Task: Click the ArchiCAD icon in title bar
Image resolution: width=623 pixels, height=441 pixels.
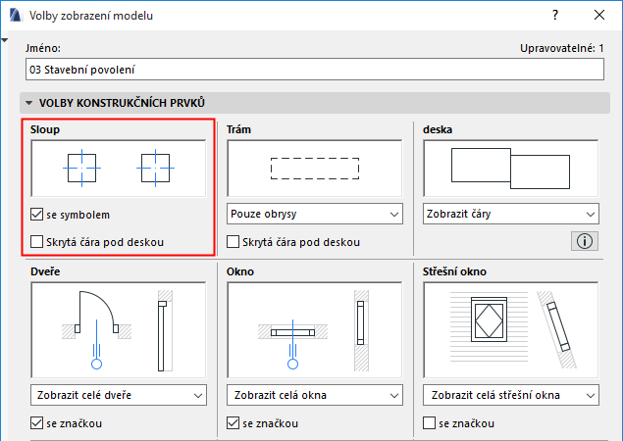Action: click(13, 16)
